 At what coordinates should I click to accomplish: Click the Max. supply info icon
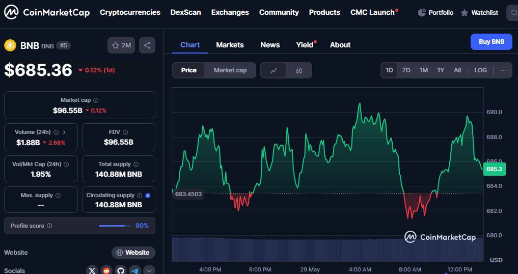coord(58,196)
